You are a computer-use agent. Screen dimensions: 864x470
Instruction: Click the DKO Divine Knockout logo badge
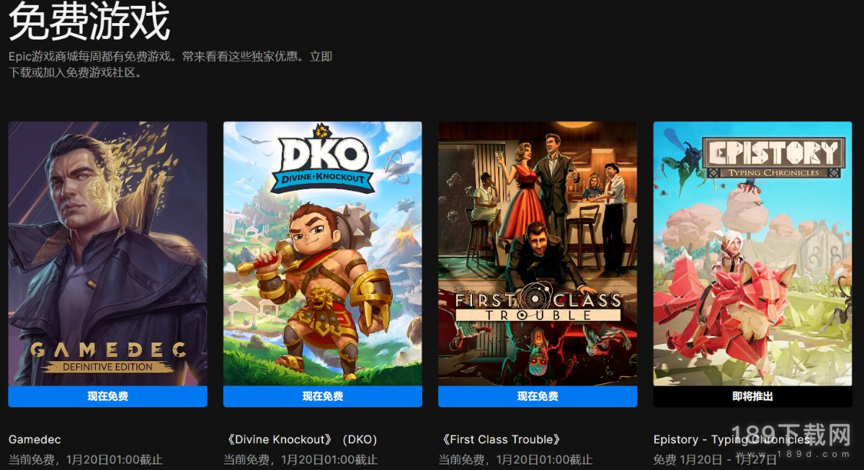323,161
